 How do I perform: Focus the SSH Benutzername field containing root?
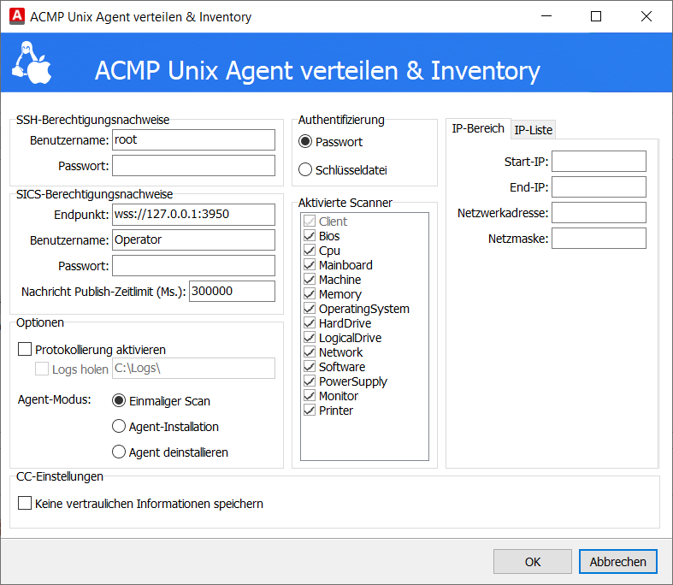click(x=193, y=140)
